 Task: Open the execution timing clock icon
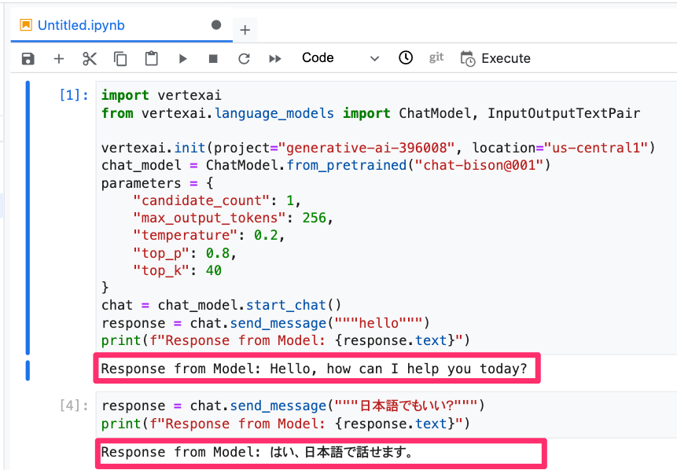[405, 57]
